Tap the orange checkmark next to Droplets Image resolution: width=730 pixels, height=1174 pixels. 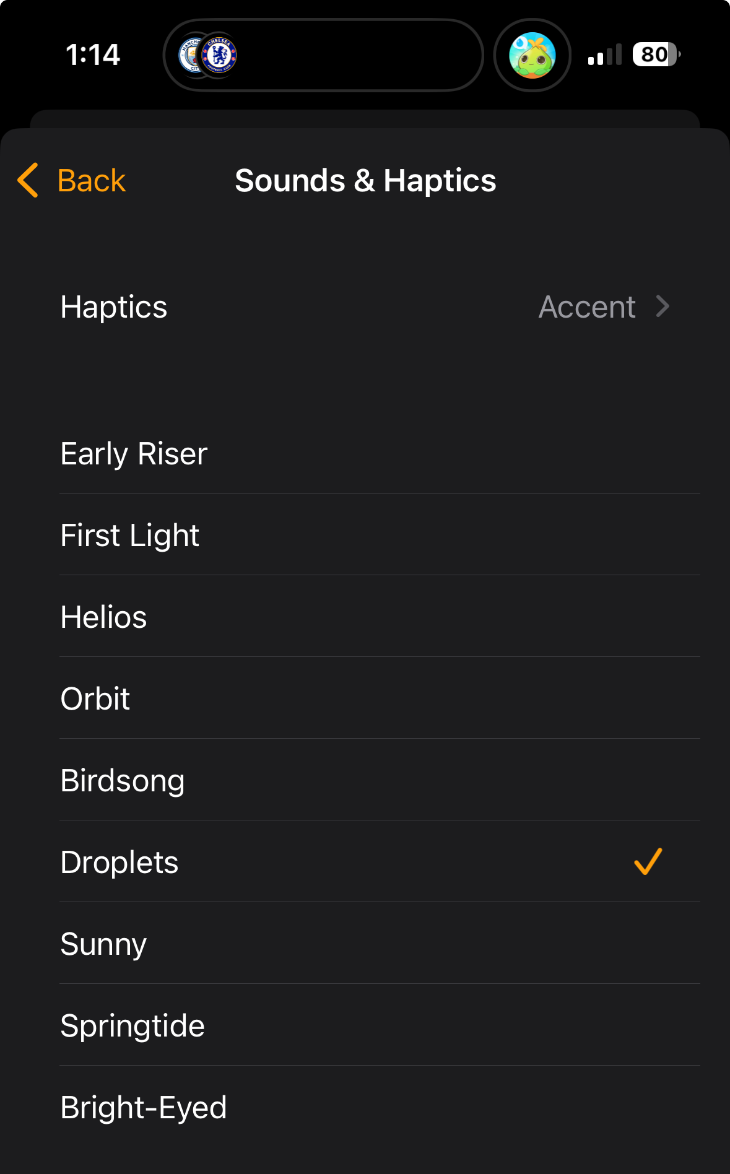648,861
